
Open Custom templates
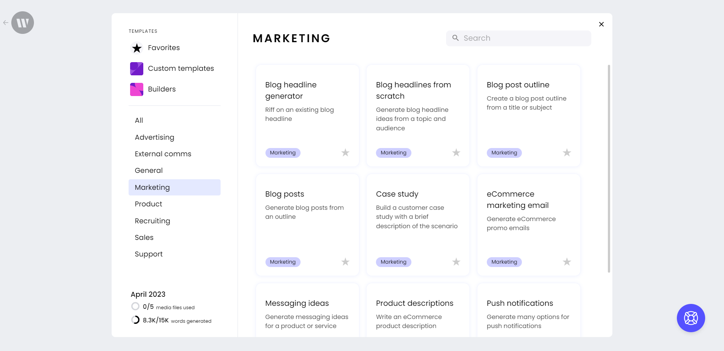[181, 69]
